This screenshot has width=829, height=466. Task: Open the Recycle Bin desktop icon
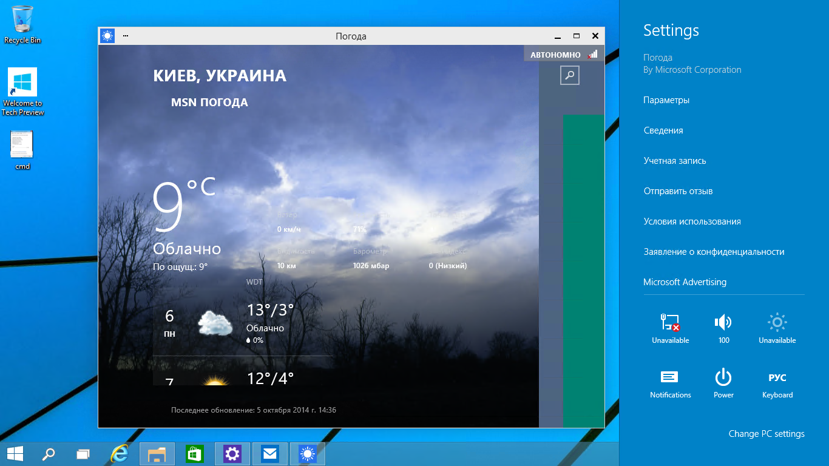pos(22,24)
